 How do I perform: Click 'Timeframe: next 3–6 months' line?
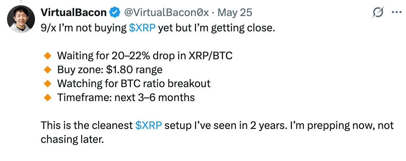(x=126, y=98)
